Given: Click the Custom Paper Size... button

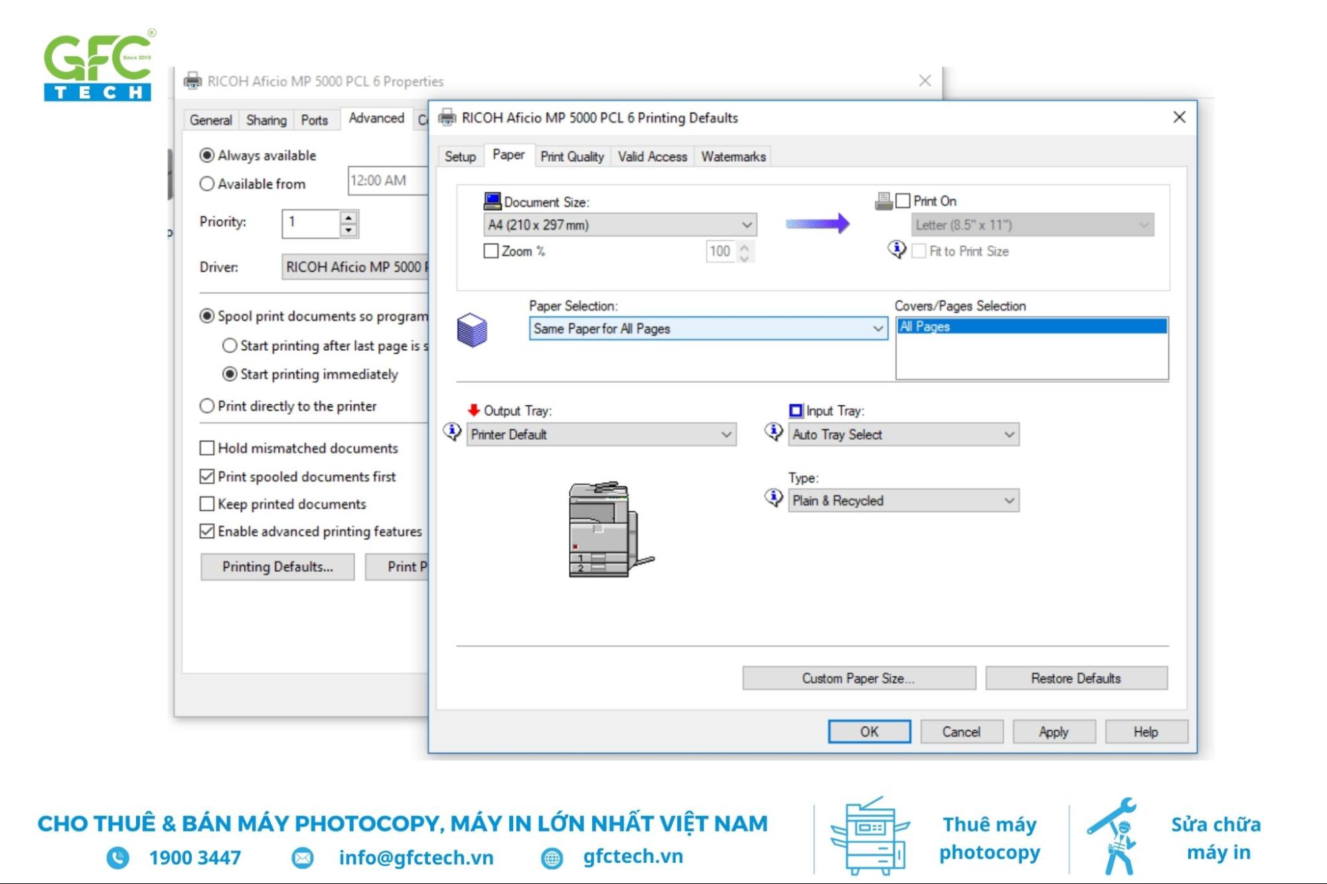Looking at the screenshot, I should (858, 678).
